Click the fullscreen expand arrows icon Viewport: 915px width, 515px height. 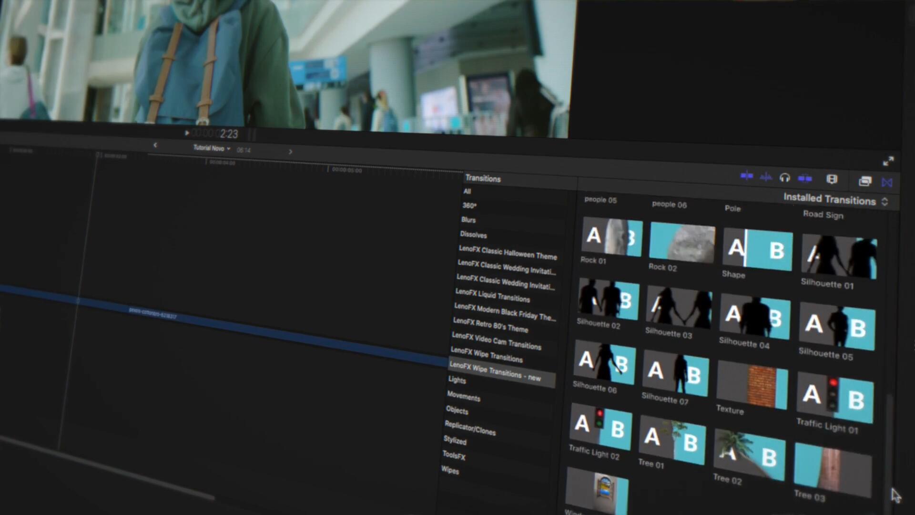coord(888,161)
